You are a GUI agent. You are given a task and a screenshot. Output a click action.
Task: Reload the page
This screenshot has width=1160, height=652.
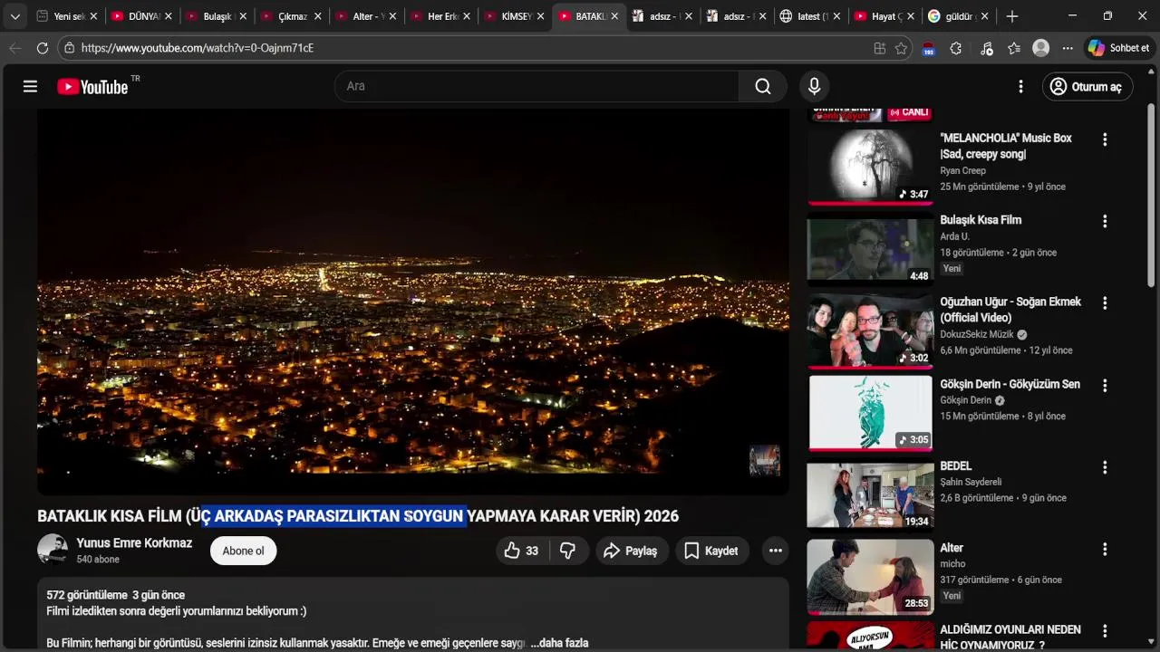pos(43,48)
